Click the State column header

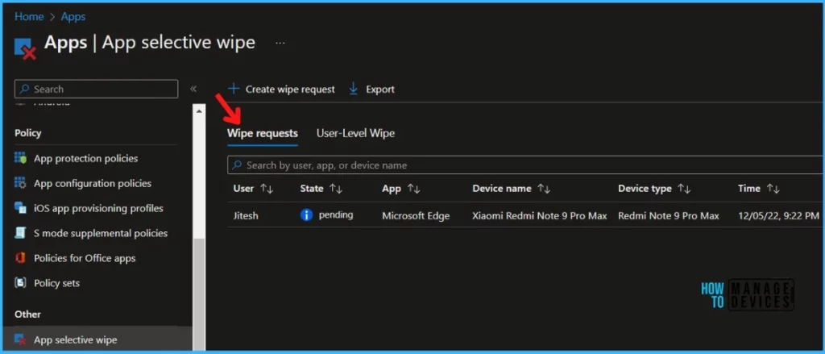click(x=312, y=189)
